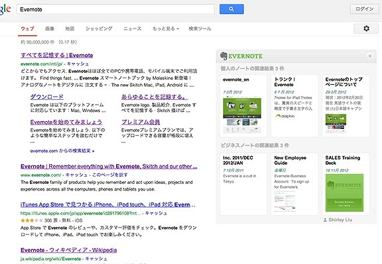382x264 pixels.
Task: Open the evernote_en note card
Action: tap(243, 106)
